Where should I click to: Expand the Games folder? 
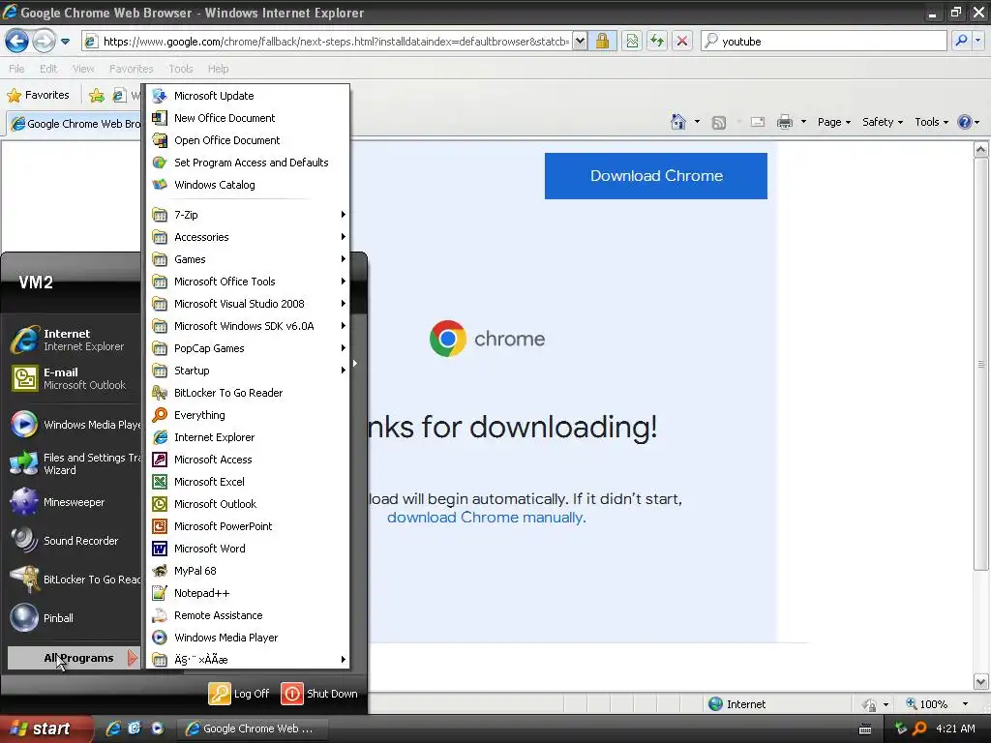click(x=248, y=259)
